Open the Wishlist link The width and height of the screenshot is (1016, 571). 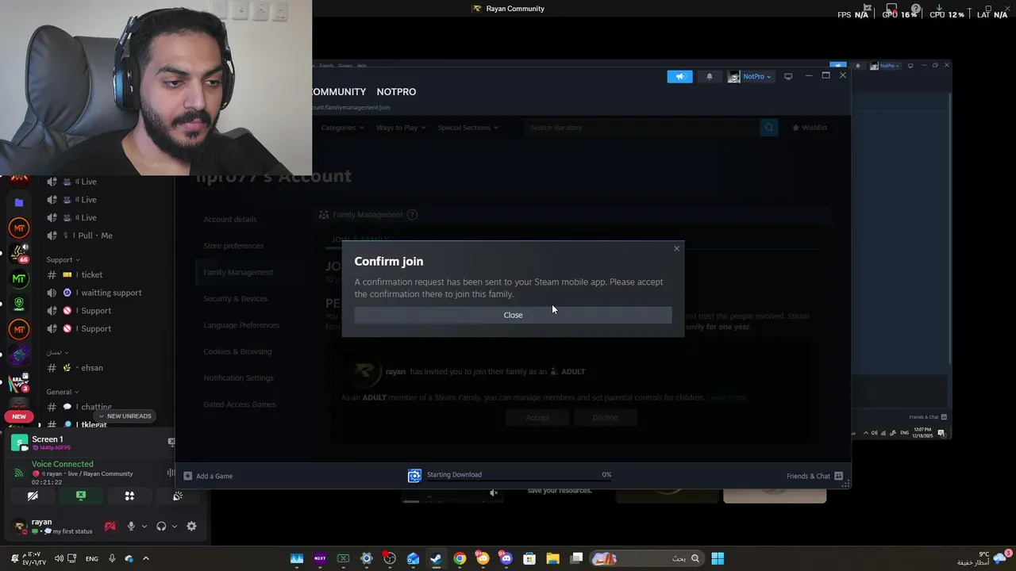(x=810, y=128)
